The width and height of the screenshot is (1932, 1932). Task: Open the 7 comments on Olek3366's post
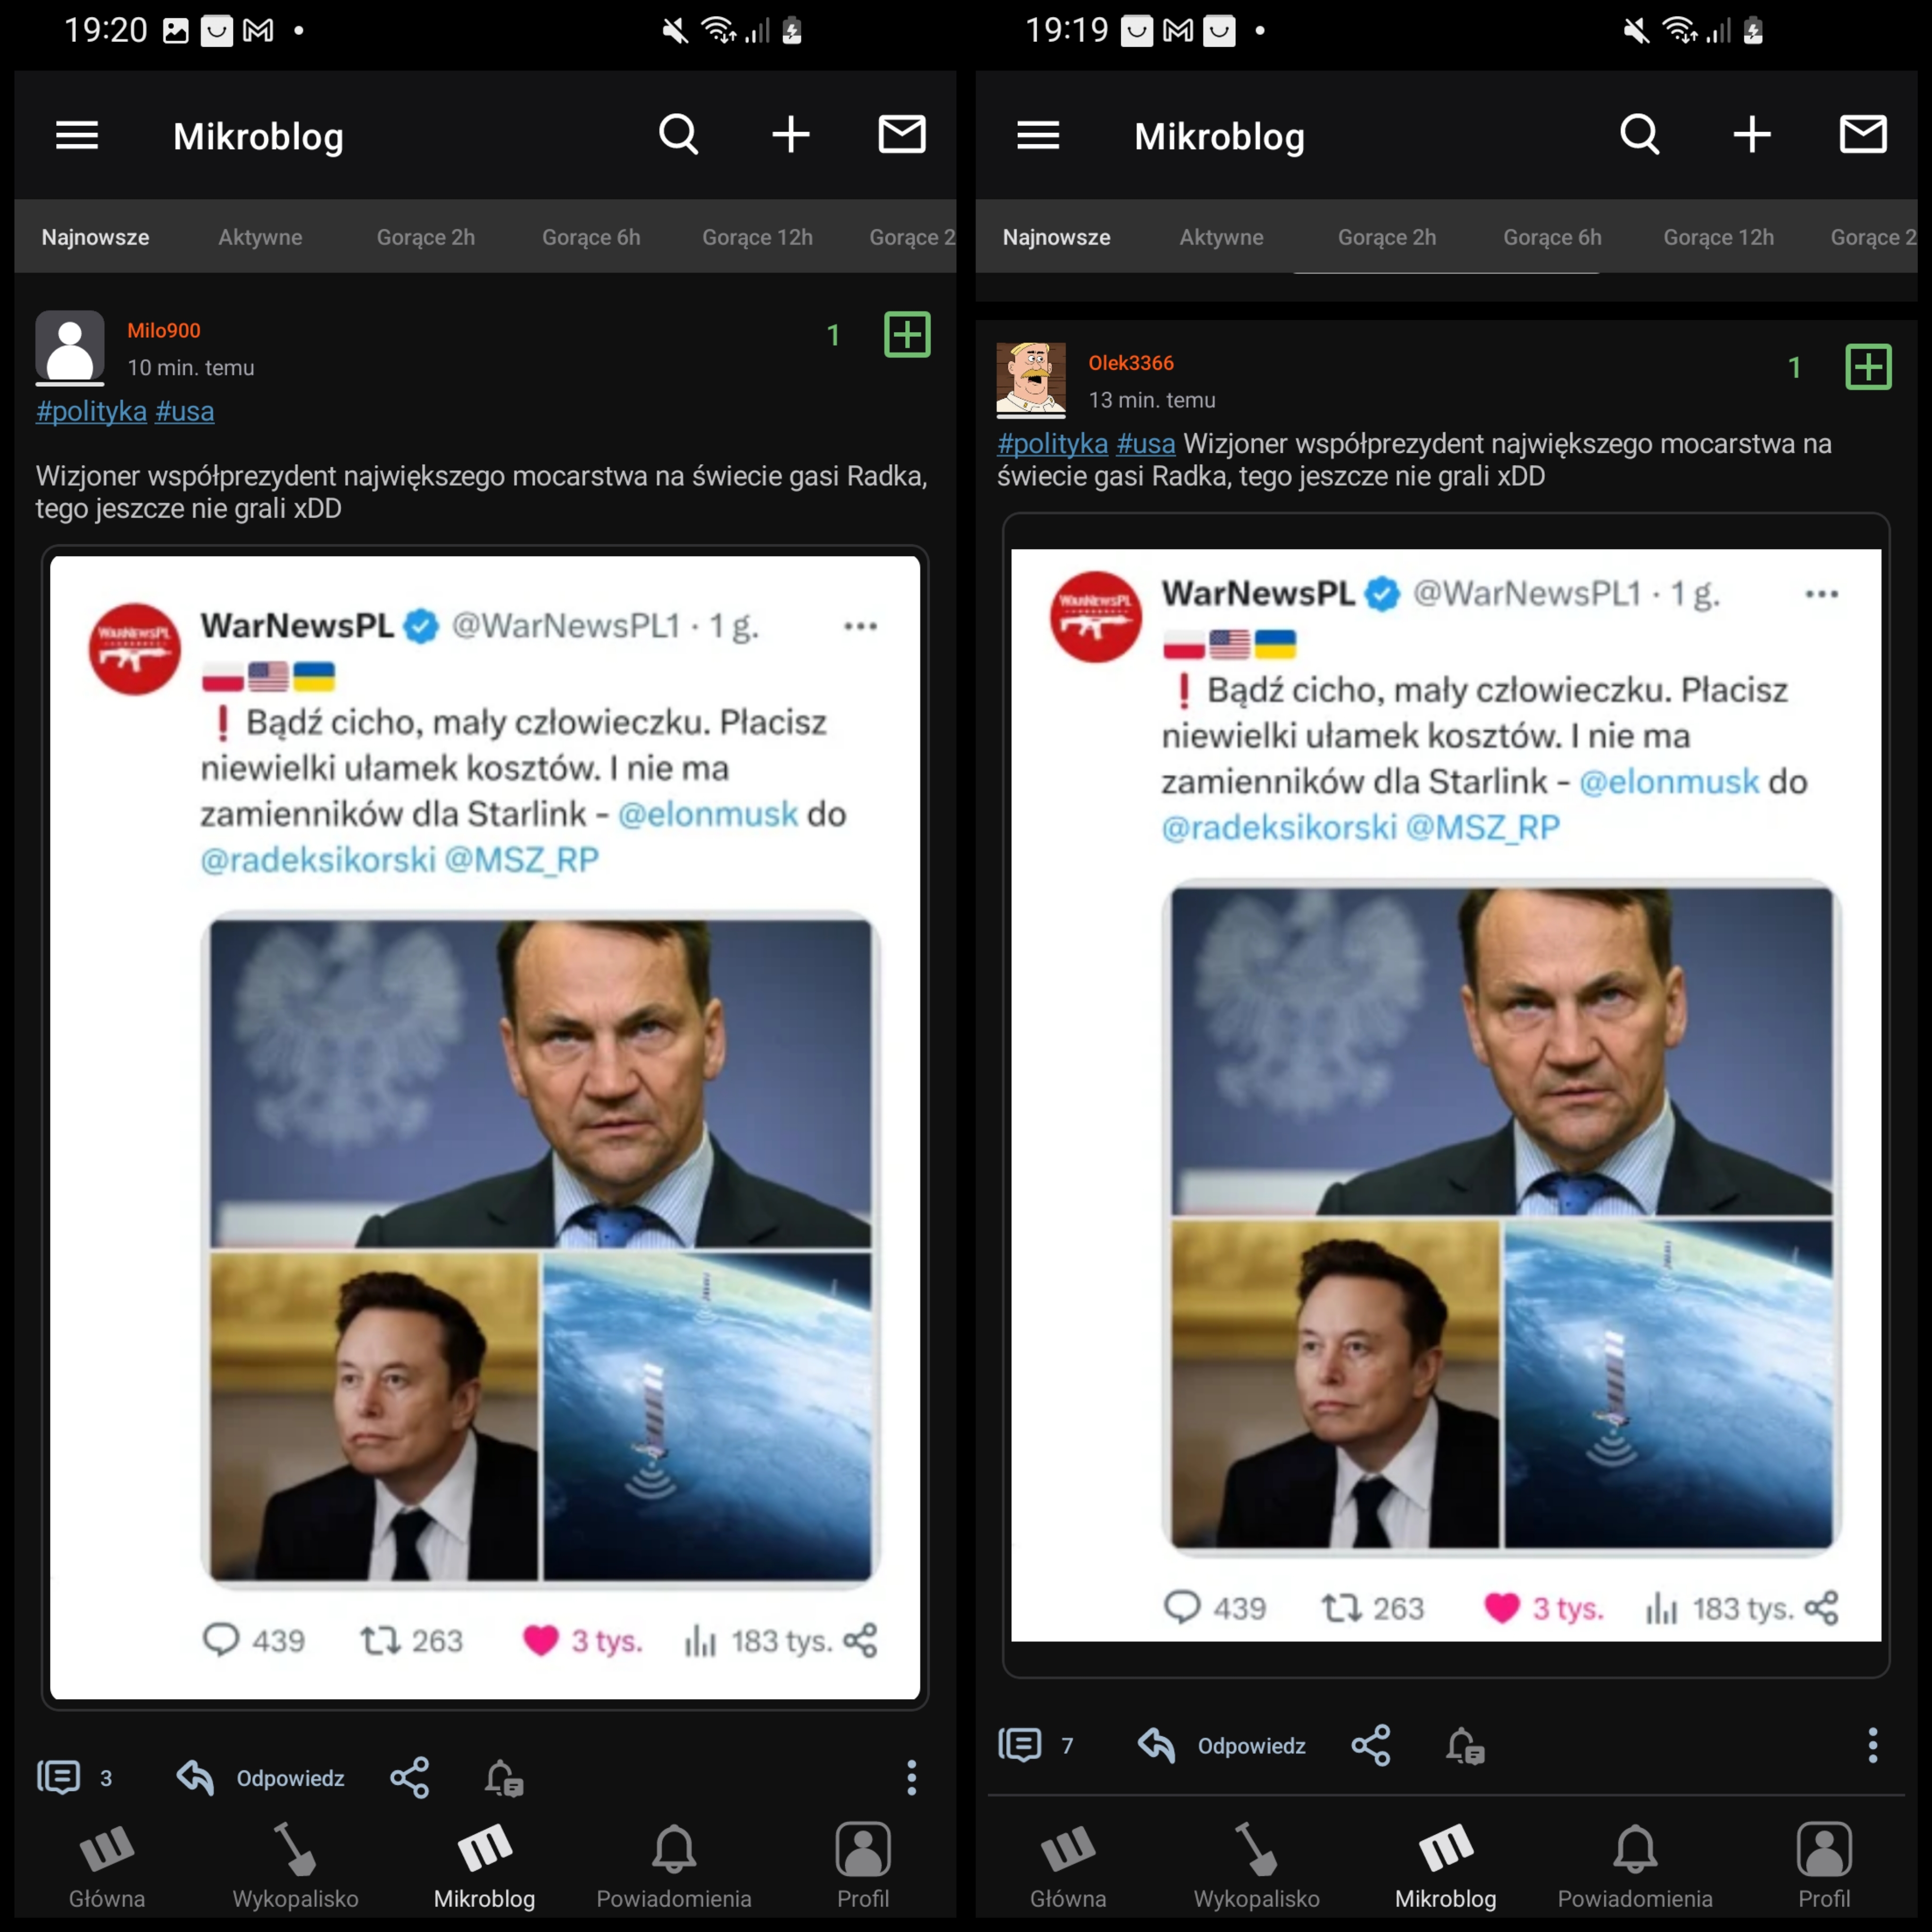(x=1036, y=1745)
